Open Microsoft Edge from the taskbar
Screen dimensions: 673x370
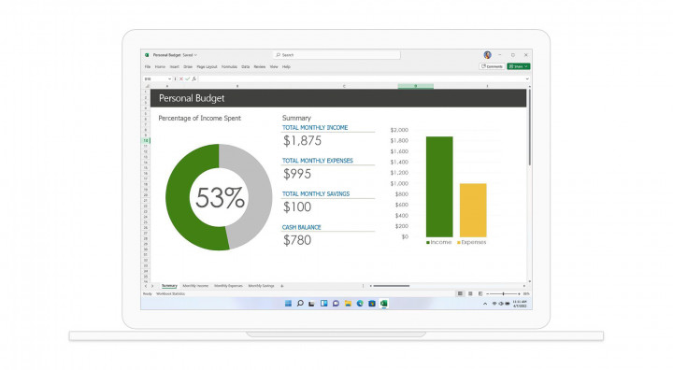coord(360,304)
